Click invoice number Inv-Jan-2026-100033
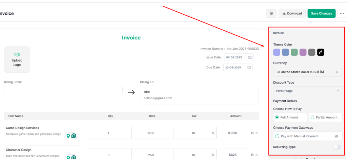347x159 pixels. [x=243, y=49]
